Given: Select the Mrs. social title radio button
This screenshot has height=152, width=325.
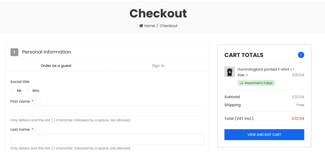Looking at the screenshot, I should click(28, 91).
